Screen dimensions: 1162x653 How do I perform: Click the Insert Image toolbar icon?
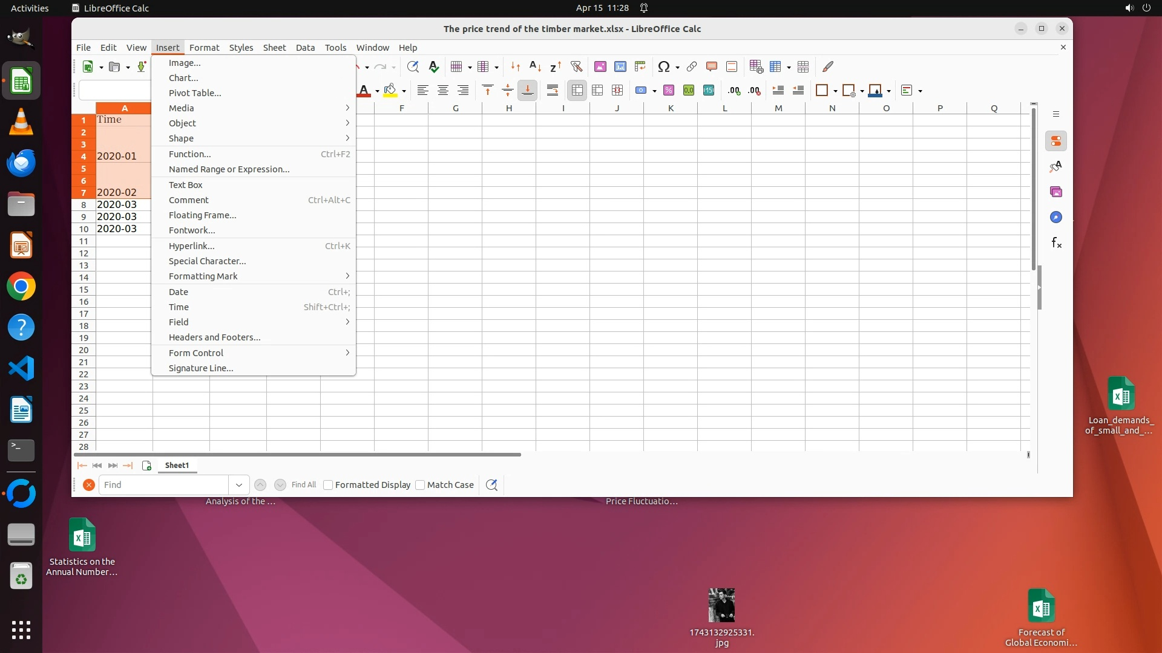[x=600, y=67]
